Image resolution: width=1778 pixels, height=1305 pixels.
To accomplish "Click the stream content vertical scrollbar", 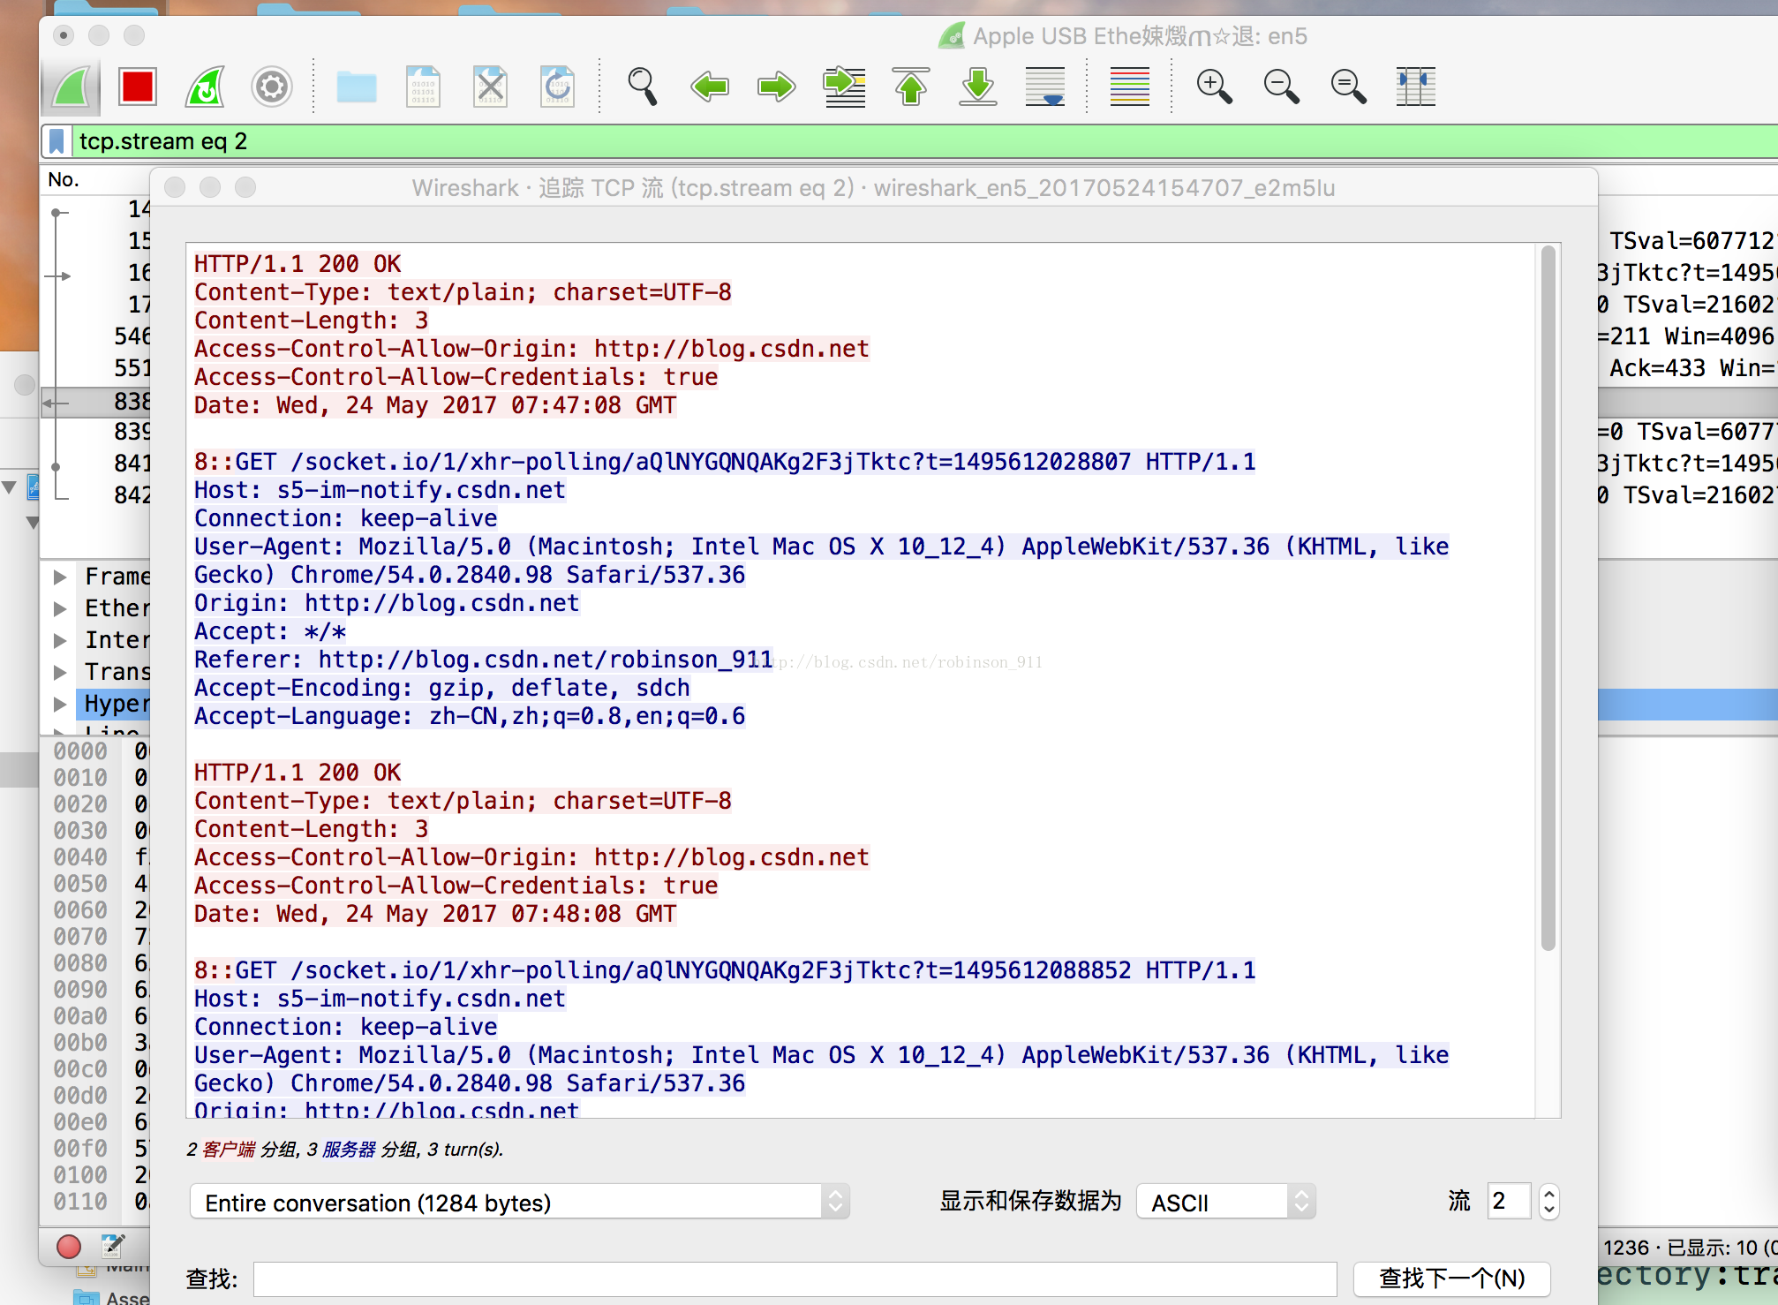I will coord(1548,599).
